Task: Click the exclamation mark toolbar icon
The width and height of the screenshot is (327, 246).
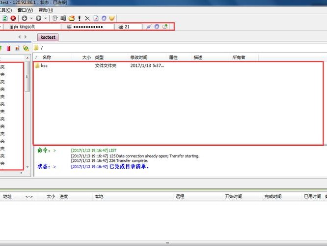Action: tap(80, 18)
